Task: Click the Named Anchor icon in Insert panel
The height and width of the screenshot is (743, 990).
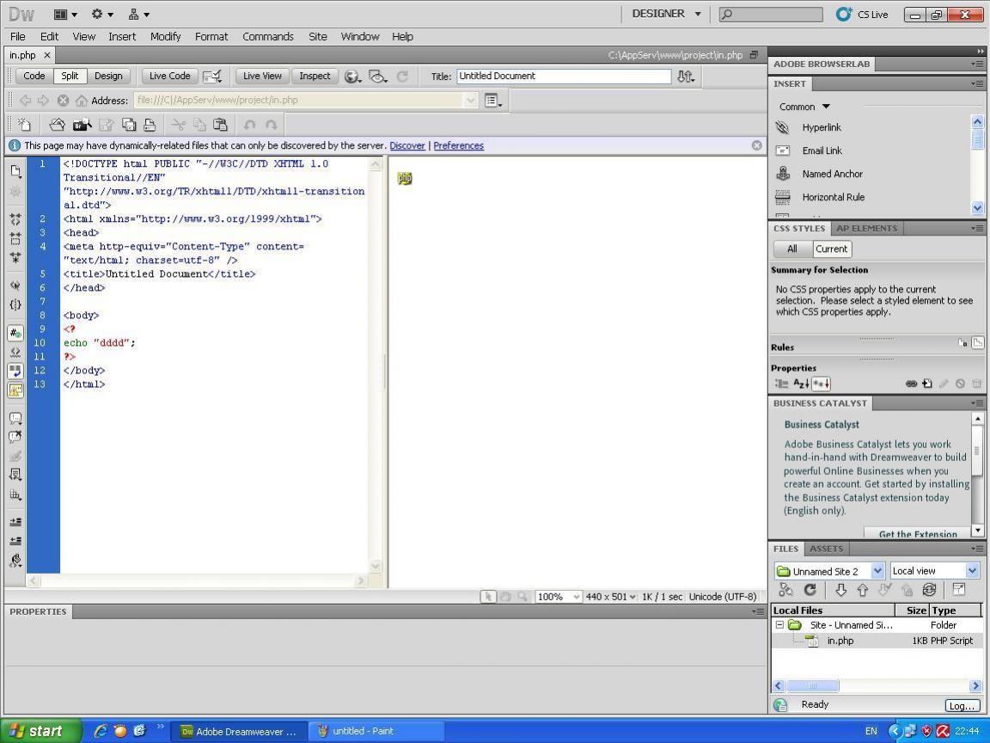Action: 783,173
